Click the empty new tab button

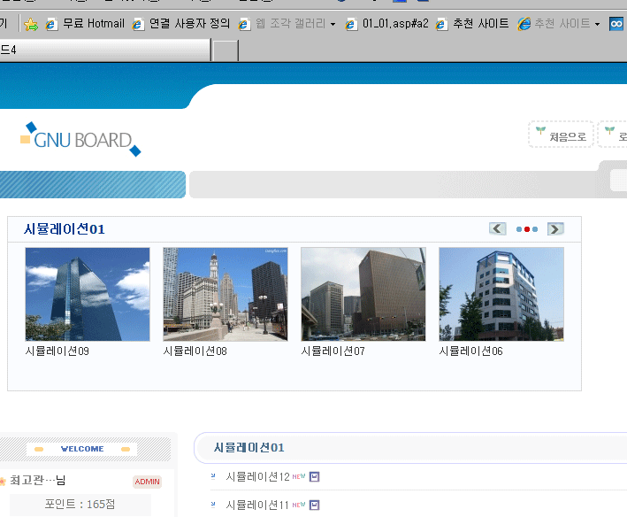(226, 50)
